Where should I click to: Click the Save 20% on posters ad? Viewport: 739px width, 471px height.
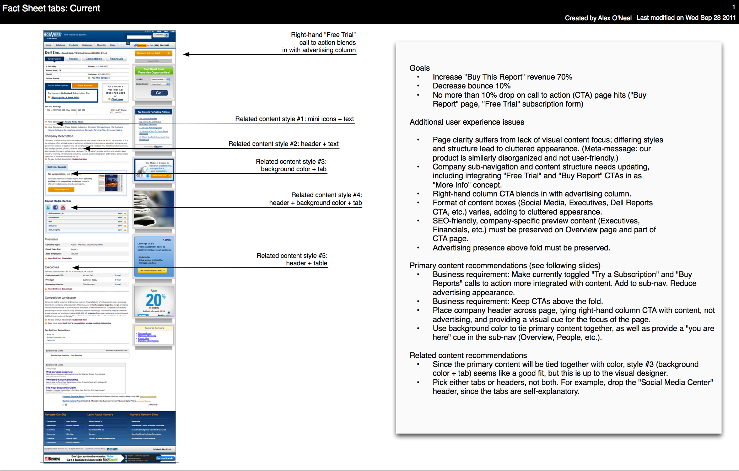[x=154, y=301]
